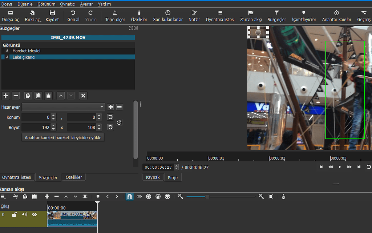Open the Hazır ayar preset dropdown
Screen dimensions: 372x233
coord(63,107)
